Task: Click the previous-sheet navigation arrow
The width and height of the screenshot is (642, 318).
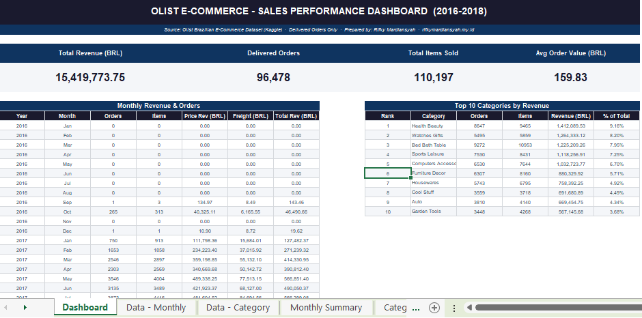Action: tap(5, 307)
